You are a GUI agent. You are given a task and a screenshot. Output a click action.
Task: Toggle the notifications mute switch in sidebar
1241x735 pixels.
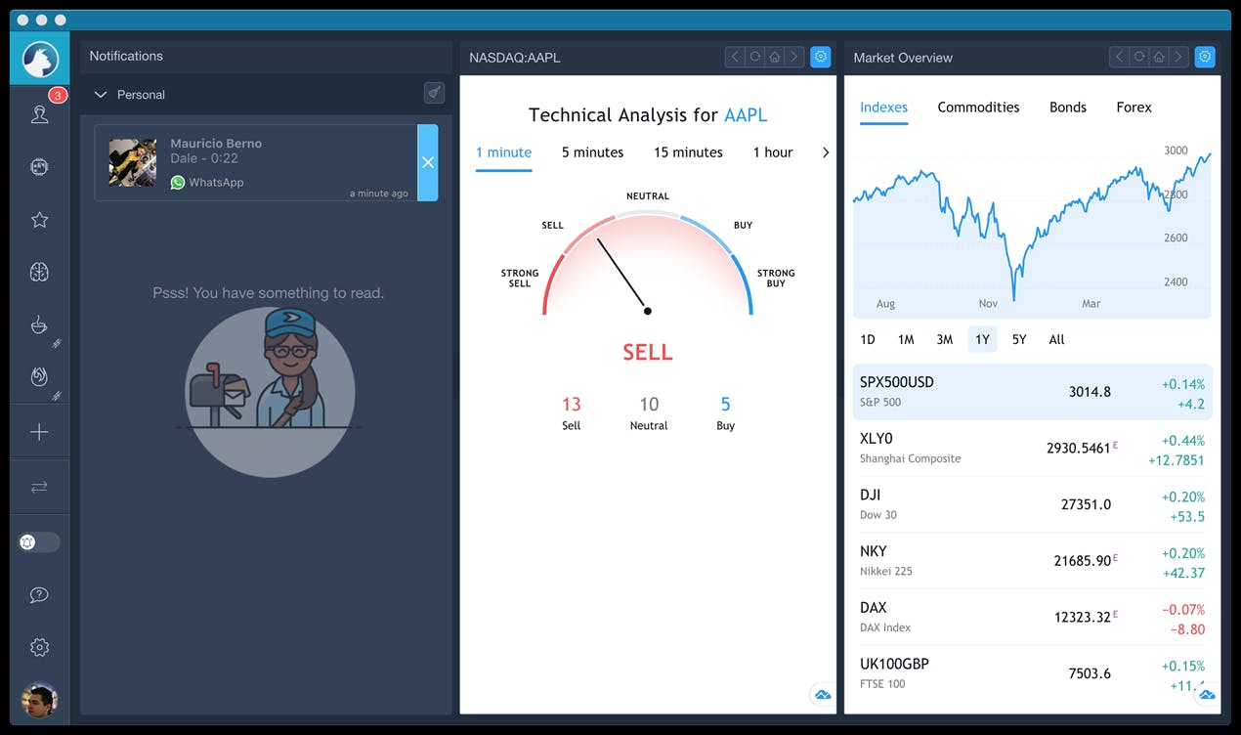[x=39, y=541]
